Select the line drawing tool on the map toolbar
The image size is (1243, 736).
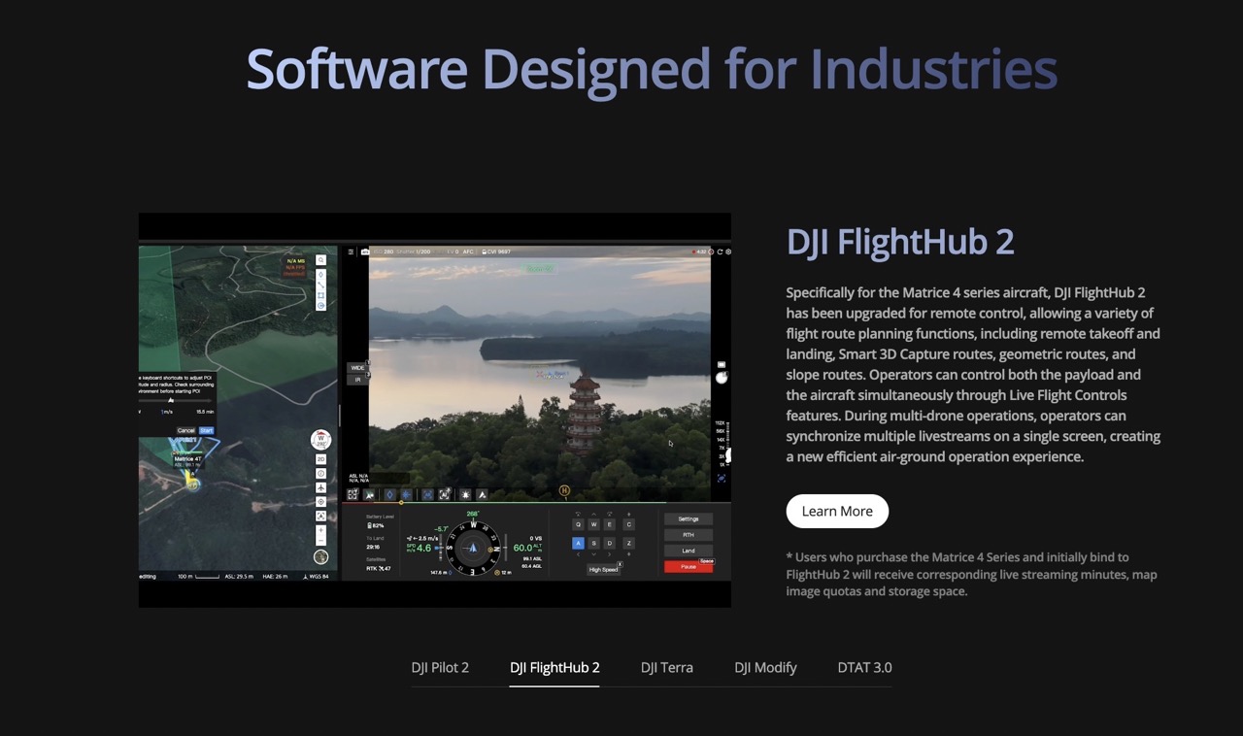click(x=320, y=285)
